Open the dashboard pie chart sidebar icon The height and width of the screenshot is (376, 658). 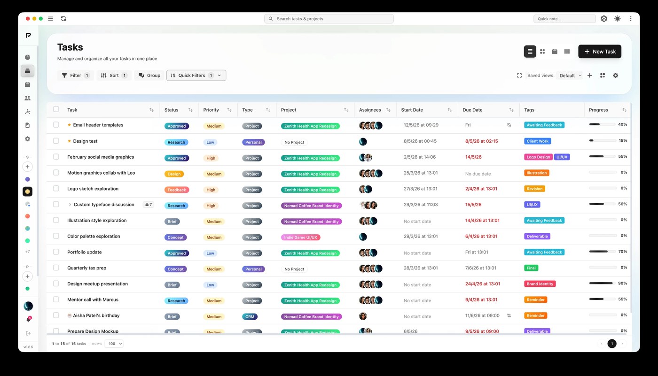[x=27, y=57]
